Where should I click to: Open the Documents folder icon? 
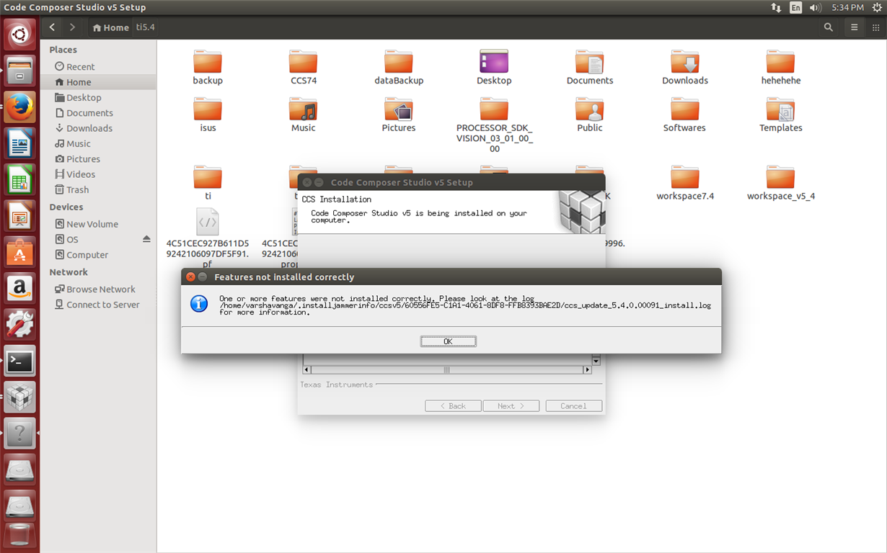click(590, 68)
